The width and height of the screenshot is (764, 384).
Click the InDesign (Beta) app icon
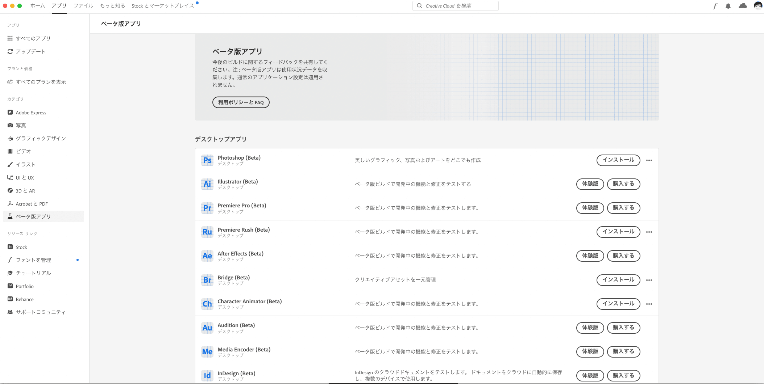click(x=207, y=375)
